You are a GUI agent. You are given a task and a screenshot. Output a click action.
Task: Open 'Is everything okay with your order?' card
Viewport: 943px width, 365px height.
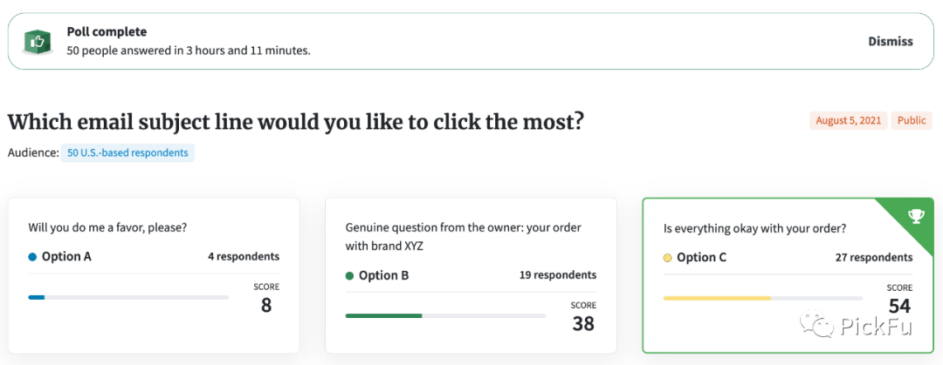(x=754, y=229)
